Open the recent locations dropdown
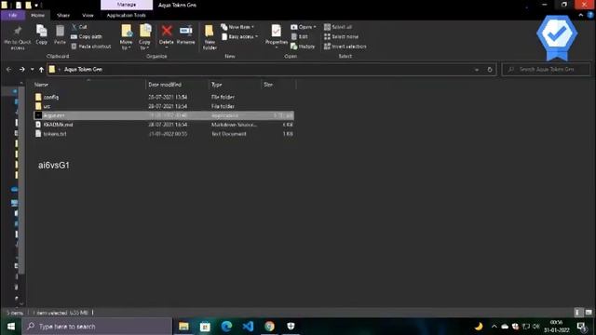Viewport: 596px width, 335px height. click(32, 70)
